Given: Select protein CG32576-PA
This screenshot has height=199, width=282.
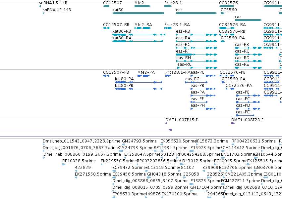Looking at the screenshot, I should coord(239,86).
